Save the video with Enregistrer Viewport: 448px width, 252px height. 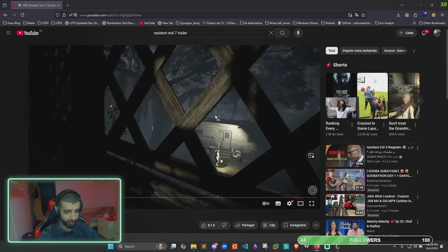tap(295, 225)
